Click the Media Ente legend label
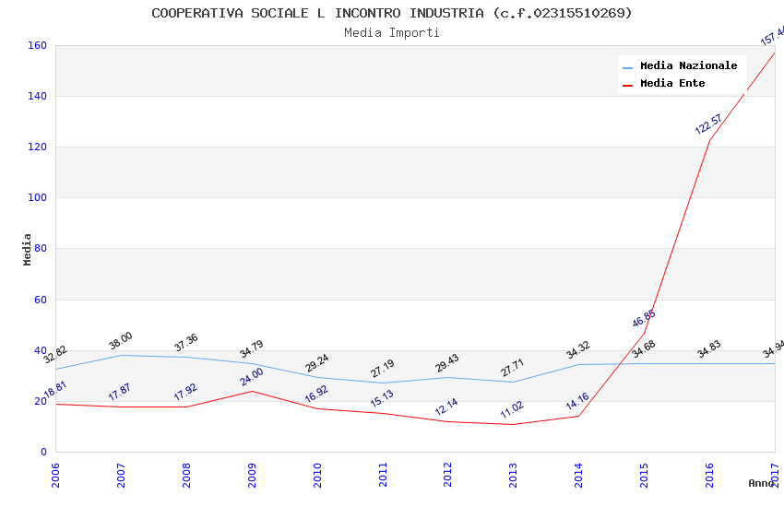The image size is (784, 507). [672, 83]
